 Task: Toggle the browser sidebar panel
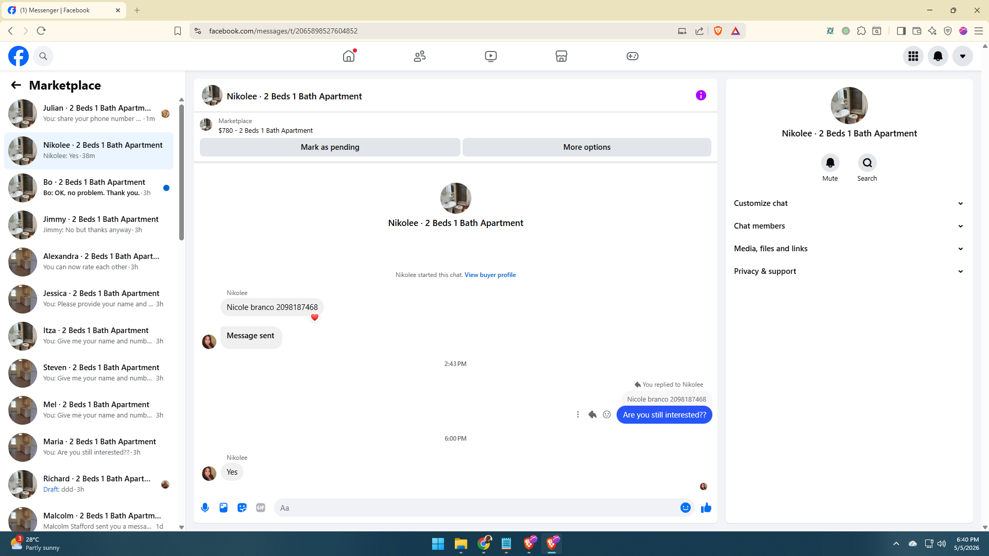coord(901,31)
